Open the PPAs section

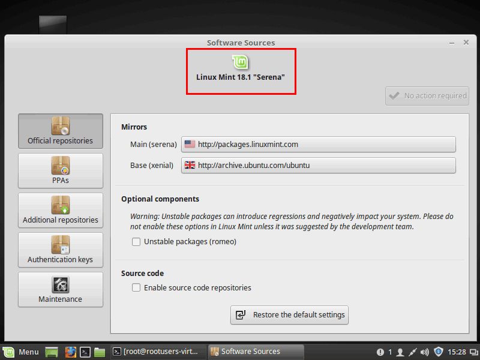pyautogui.click(x=60, y=170)
